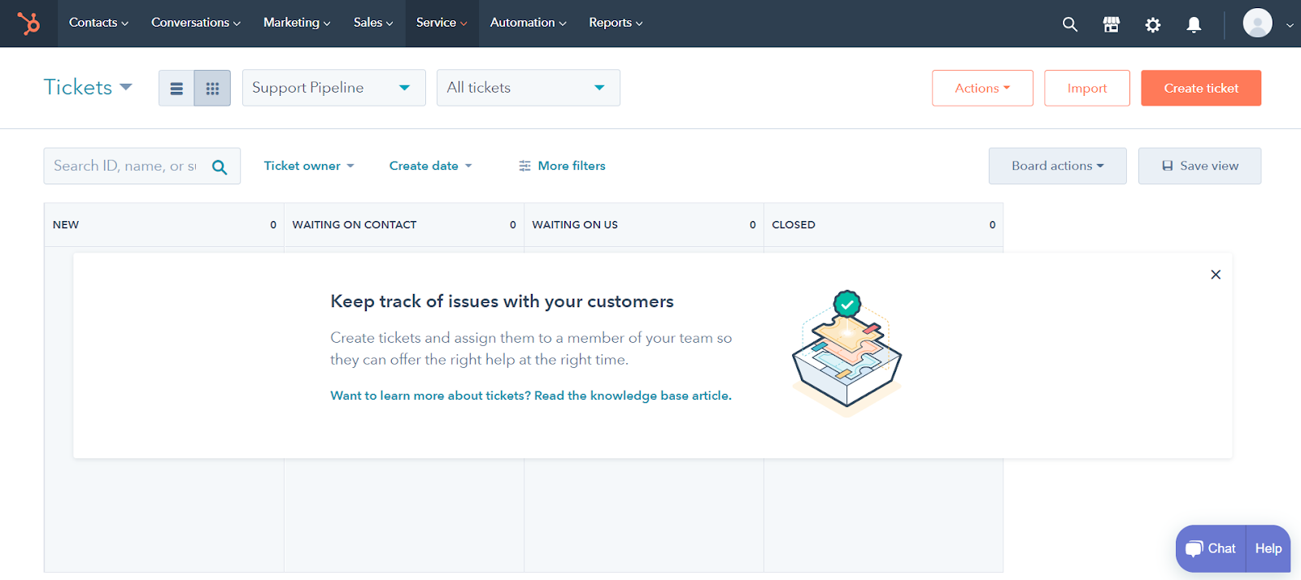Image resolution: width=1301 pixels, height=580 pixels.
Task: Click the floppy disk icon on Save view
Action: click(x=1168, y=166)
